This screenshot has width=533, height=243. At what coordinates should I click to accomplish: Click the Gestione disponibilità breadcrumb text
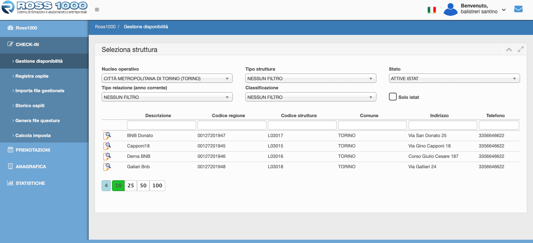pos(146,27)
